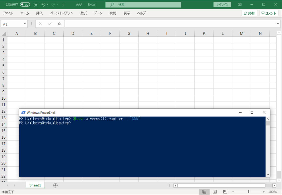Click the Undo arrow icon
Image resolution: width=282 pixels, height=195 pixels.
[43, 5]
